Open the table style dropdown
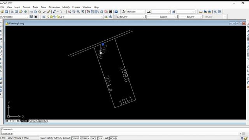This screenshot has height=140, width=249. pyautogui.click(x=186, y=12)
